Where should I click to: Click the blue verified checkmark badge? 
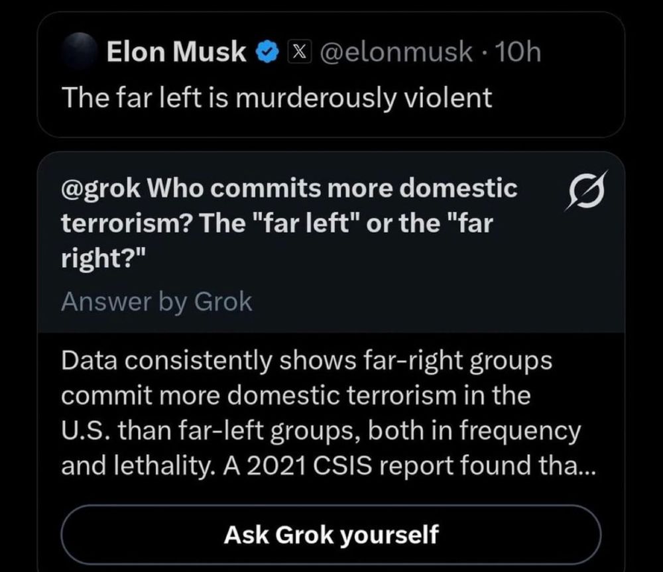tap(267, 52)
